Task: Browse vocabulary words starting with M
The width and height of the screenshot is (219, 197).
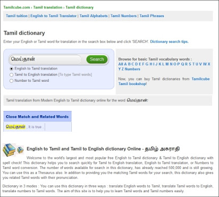Action: (x=167, y=64)
